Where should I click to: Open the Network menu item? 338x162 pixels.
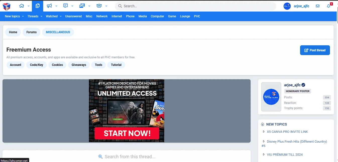102,16
